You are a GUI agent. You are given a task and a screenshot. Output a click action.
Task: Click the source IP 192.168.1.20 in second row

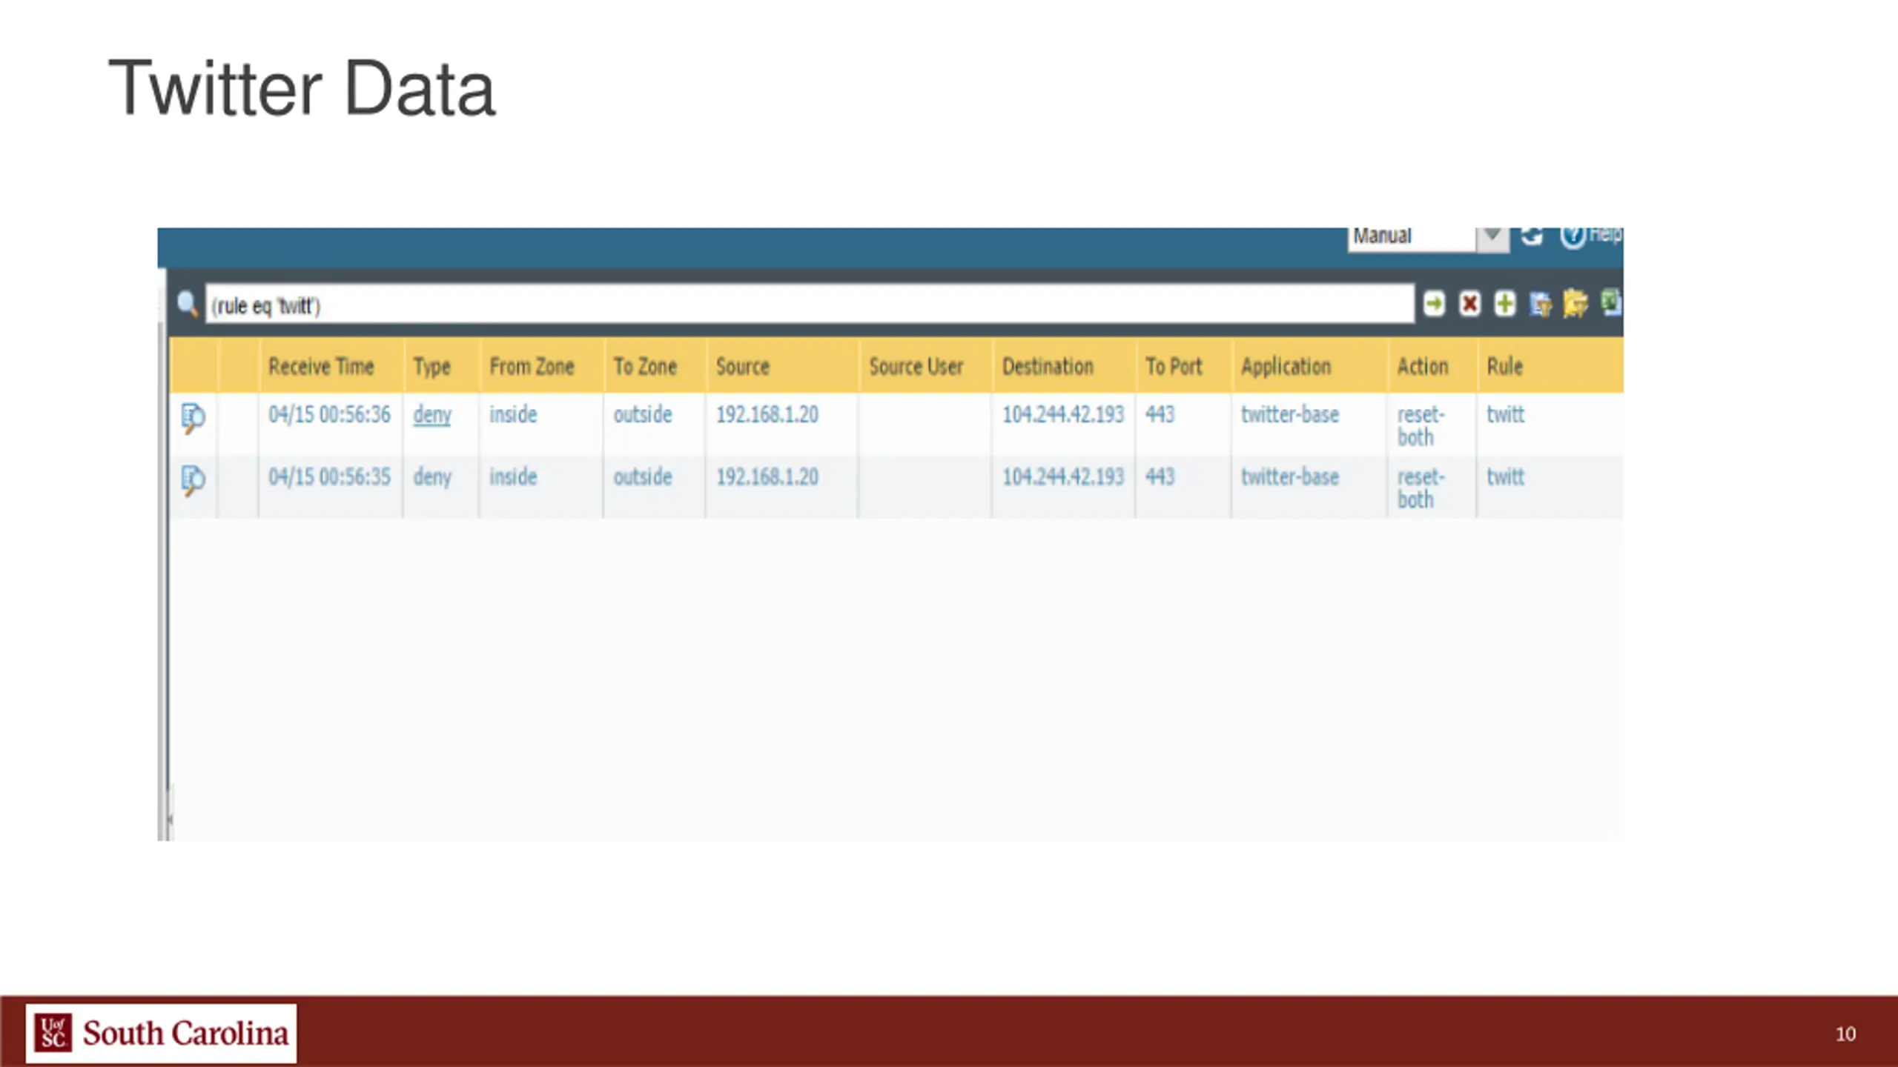point(767,476)
